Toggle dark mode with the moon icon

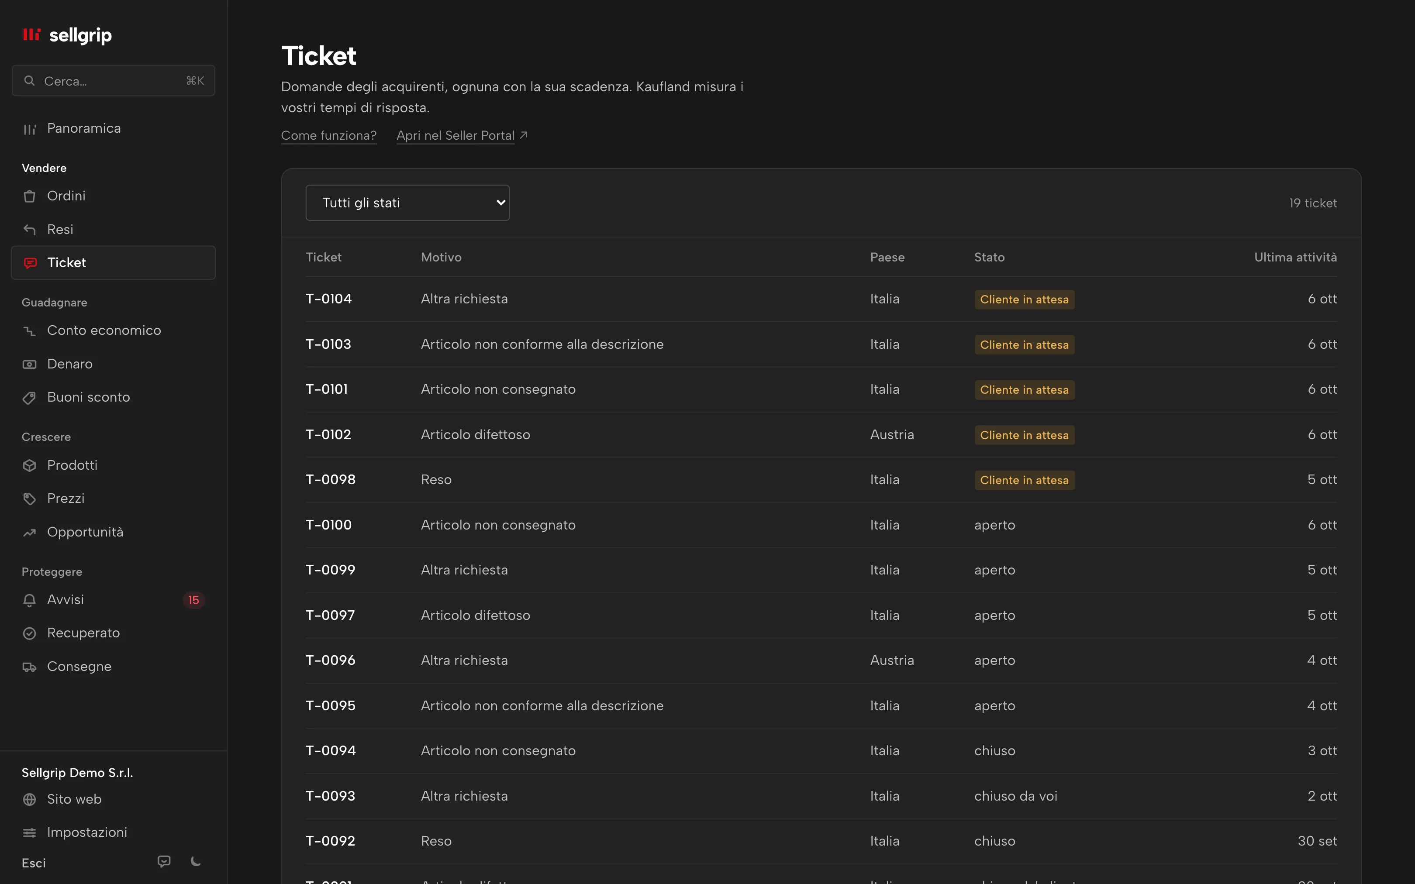(196, 861)
